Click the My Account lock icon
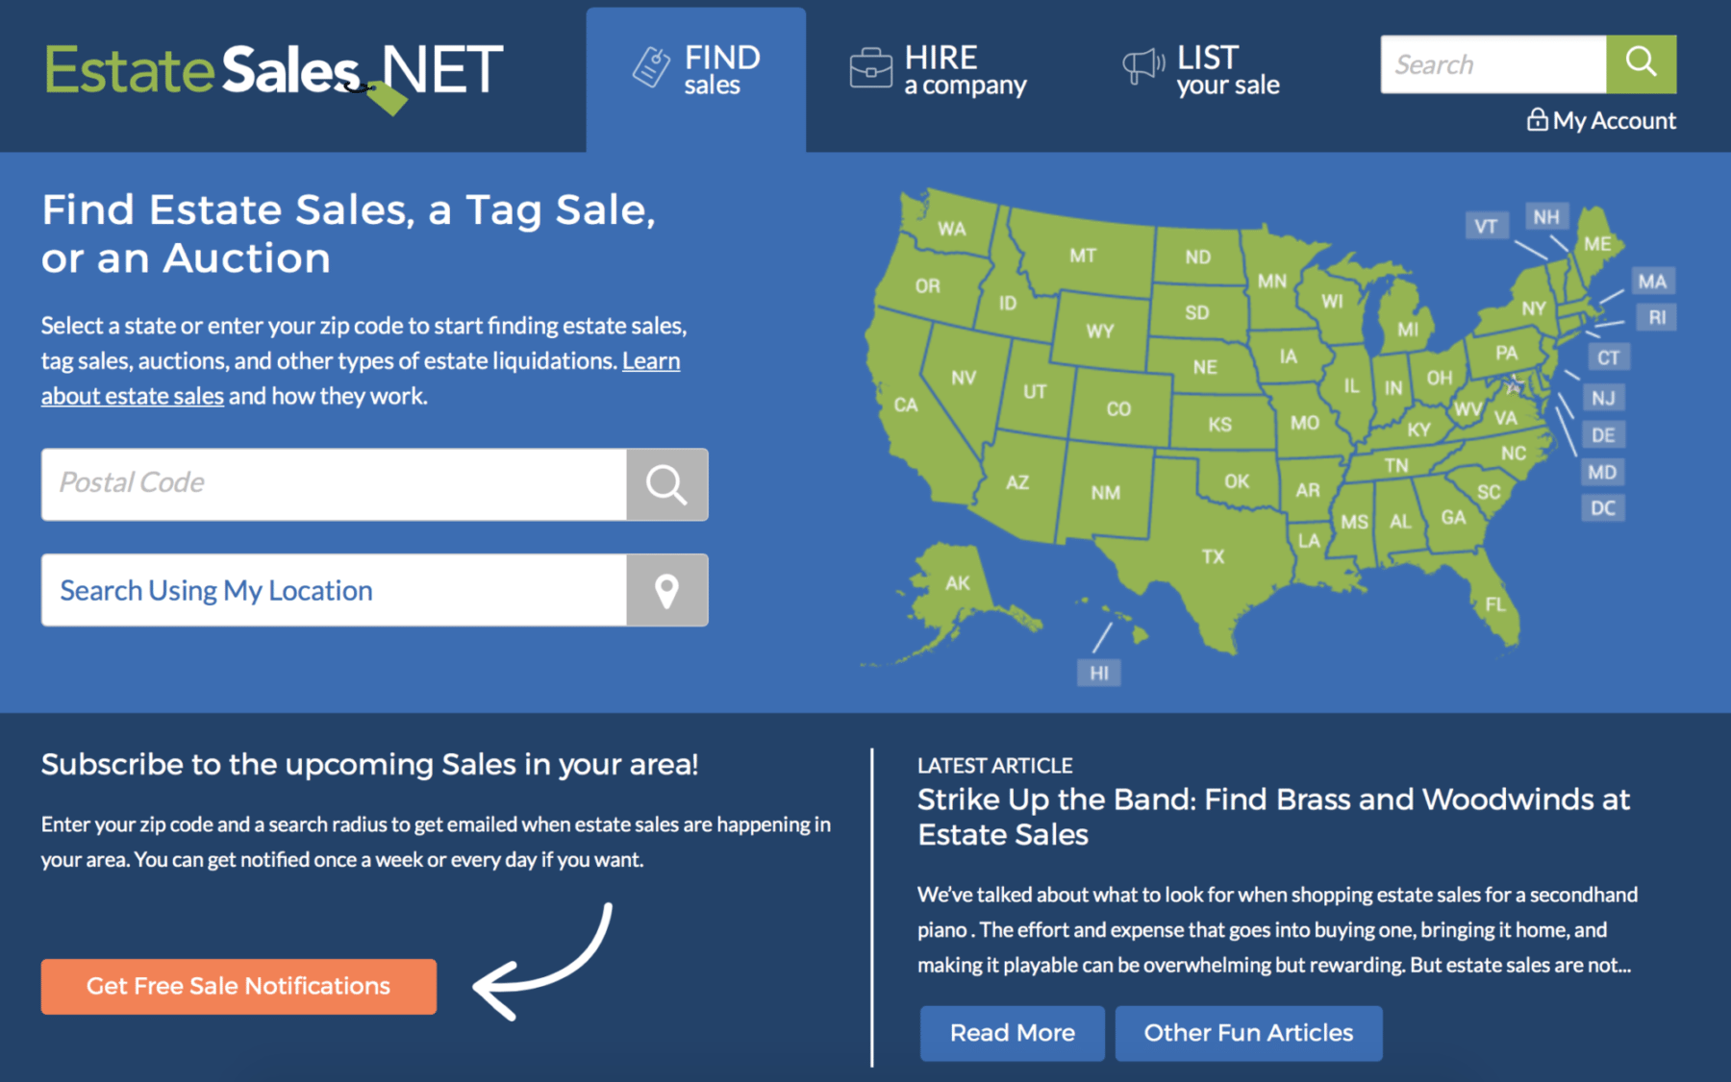The width and height of the screenshot is (1731, 1082). pos(1537,120)
